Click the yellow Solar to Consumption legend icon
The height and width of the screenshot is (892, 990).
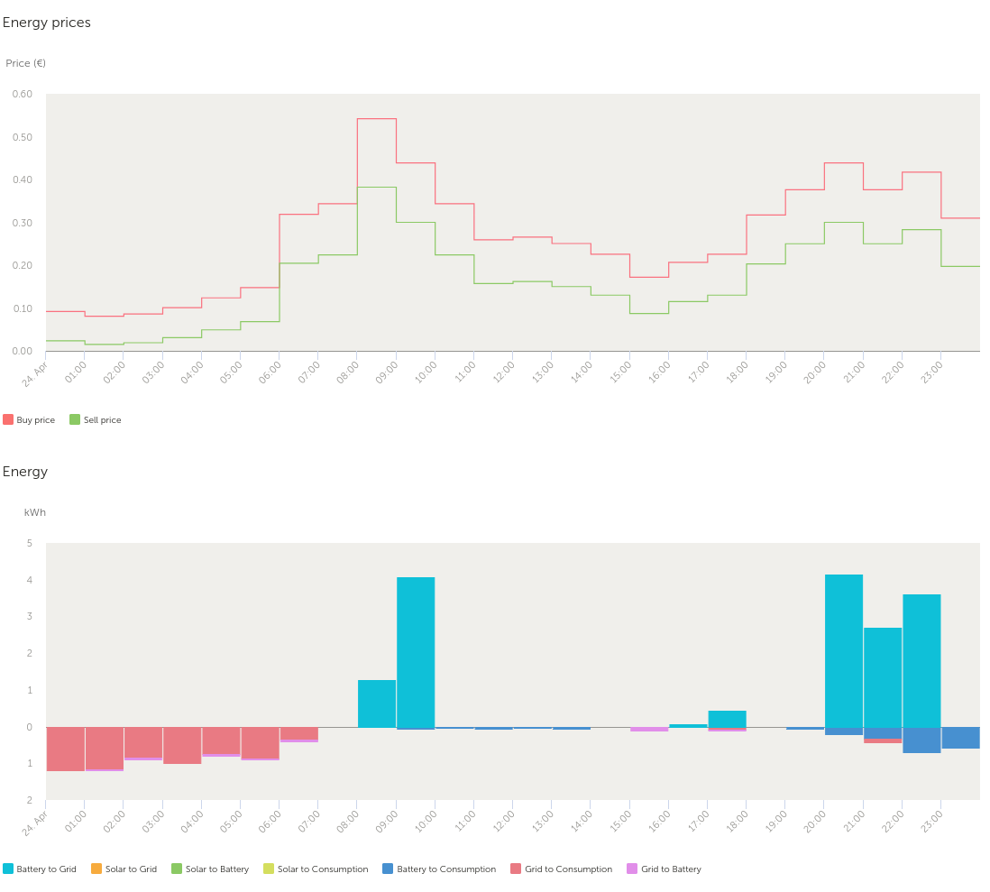click(x=269, y=869)
